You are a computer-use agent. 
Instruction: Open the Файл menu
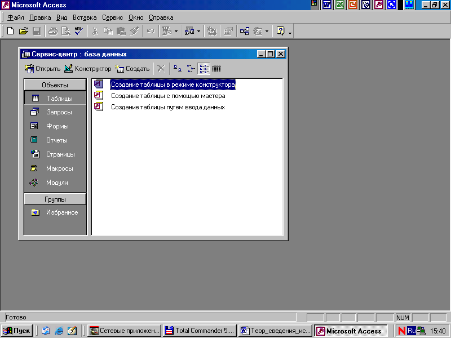click(x=16, y=17)
